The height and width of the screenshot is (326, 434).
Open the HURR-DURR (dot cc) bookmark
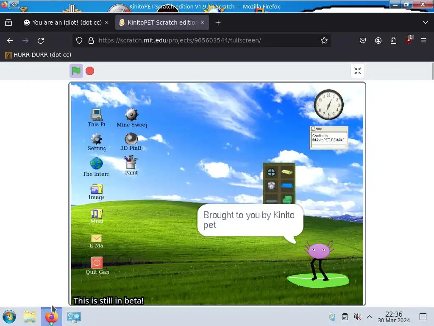pos(38,55)
